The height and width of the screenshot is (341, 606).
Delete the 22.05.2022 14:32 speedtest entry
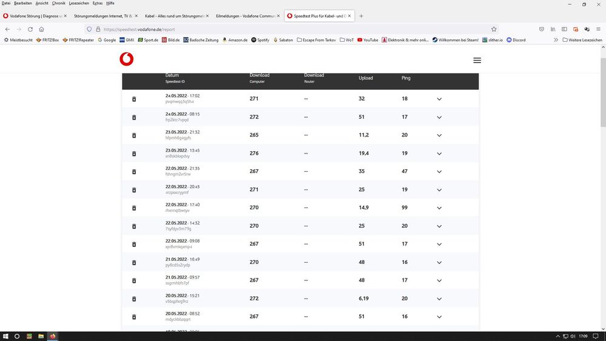[x=134, y=226]
